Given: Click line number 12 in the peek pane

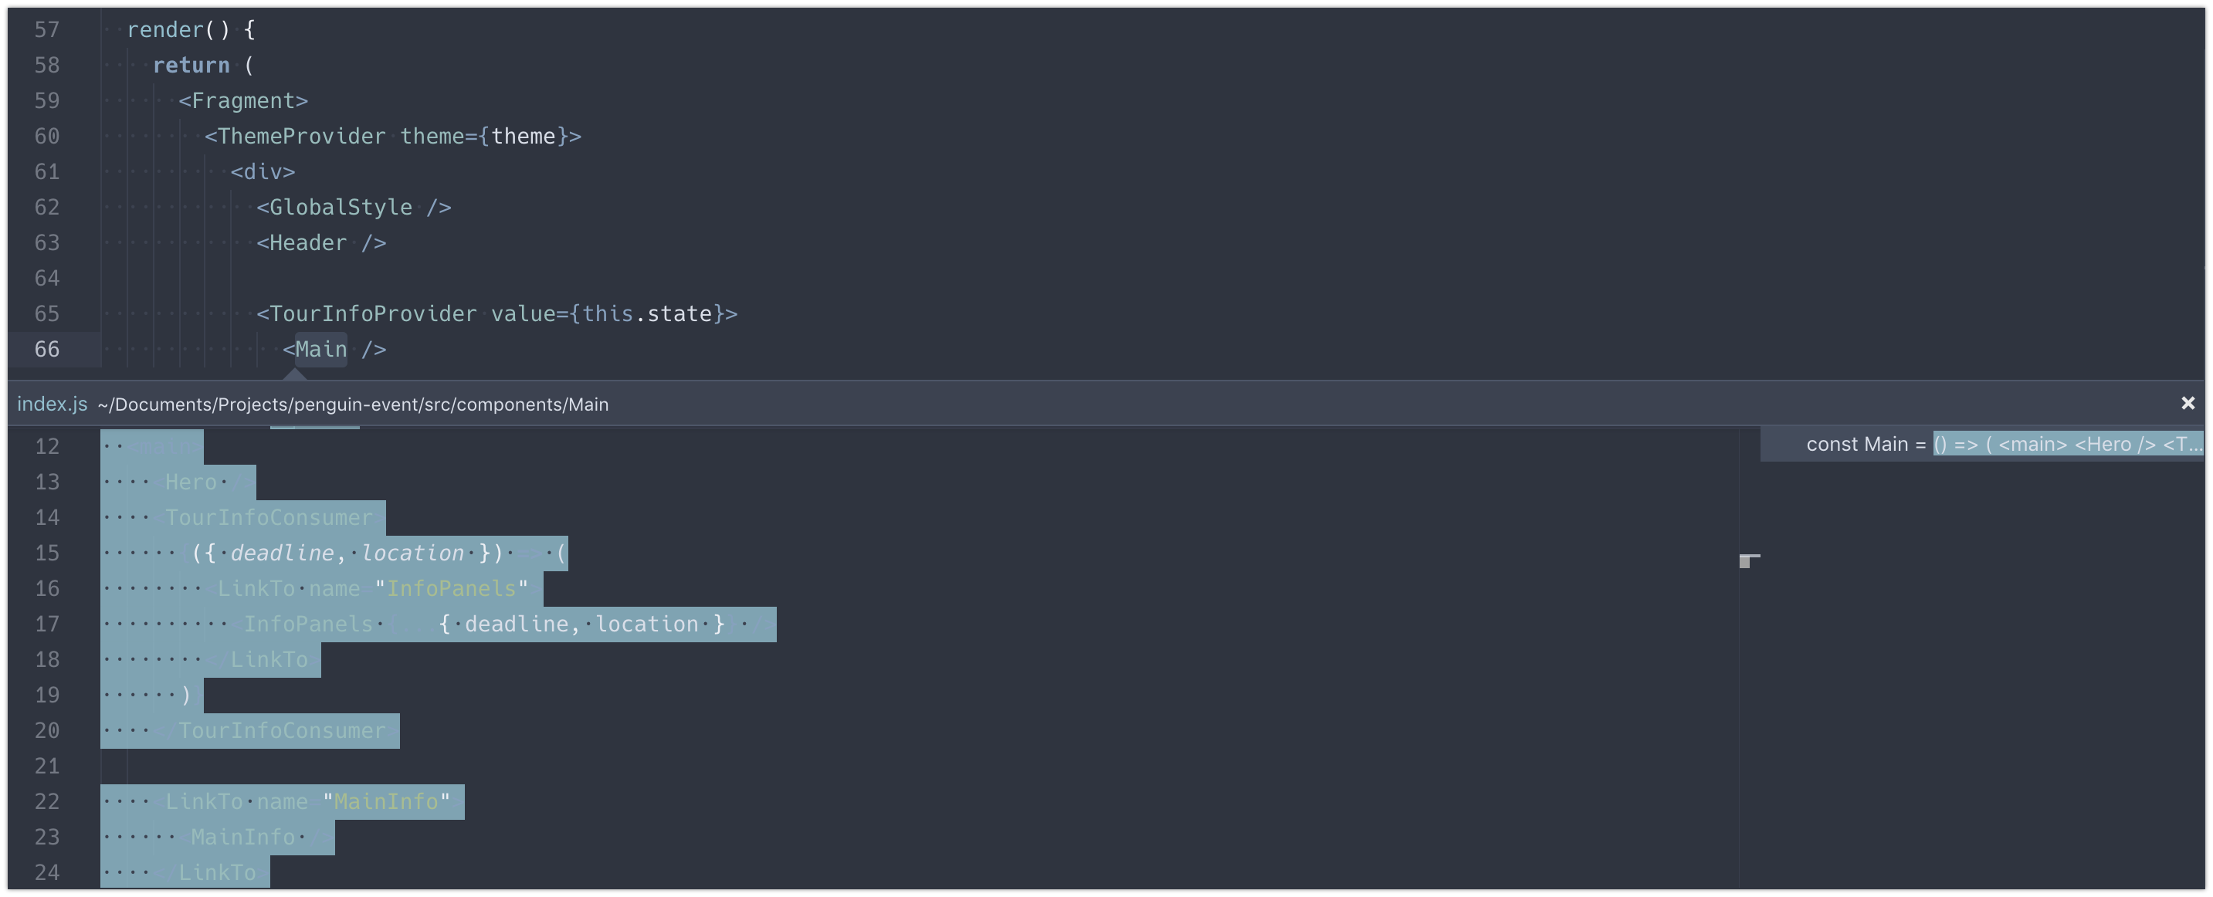Looking at the screenshot, I should (49, 446).
